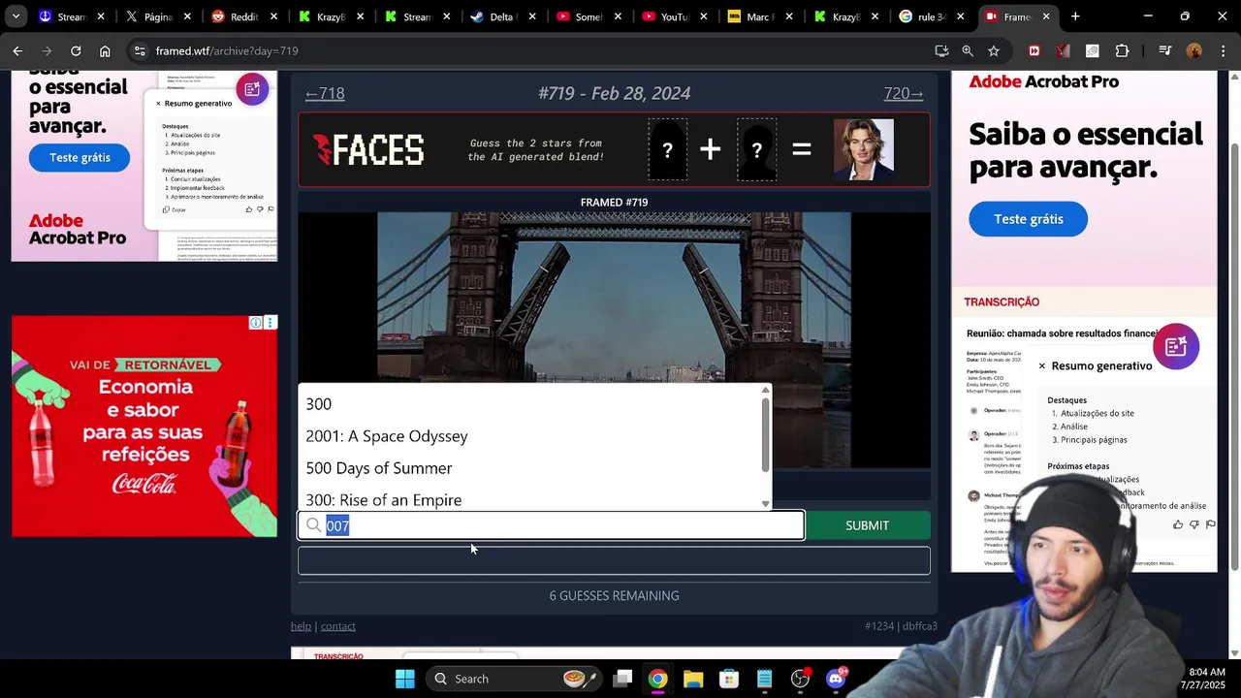View site information icon in address bar

click(x=140, y=50)
